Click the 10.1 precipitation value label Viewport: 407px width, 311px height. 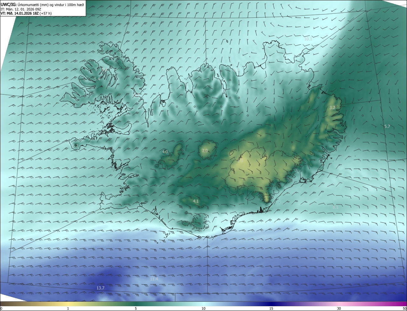pos(308,39)
